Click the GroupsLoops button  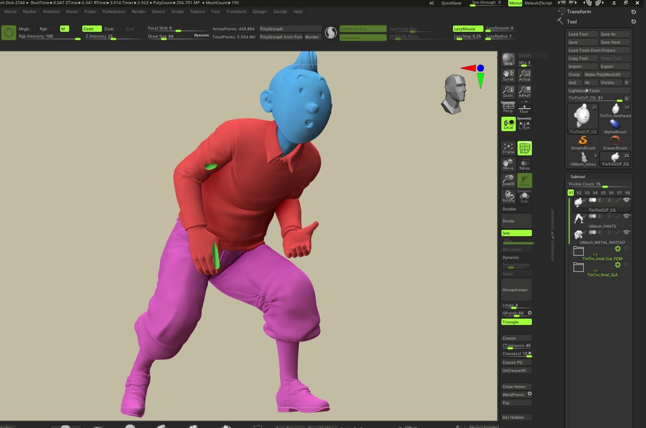516,290
